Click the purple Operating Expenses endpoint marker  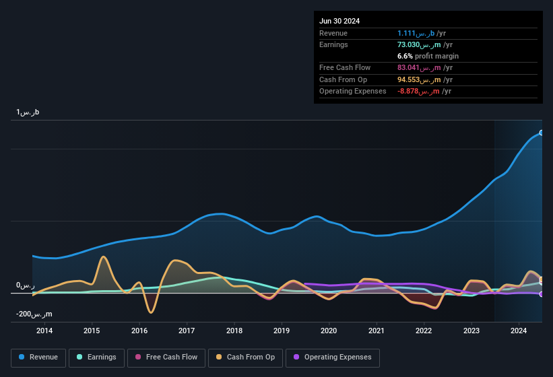(x=541, y=294)
